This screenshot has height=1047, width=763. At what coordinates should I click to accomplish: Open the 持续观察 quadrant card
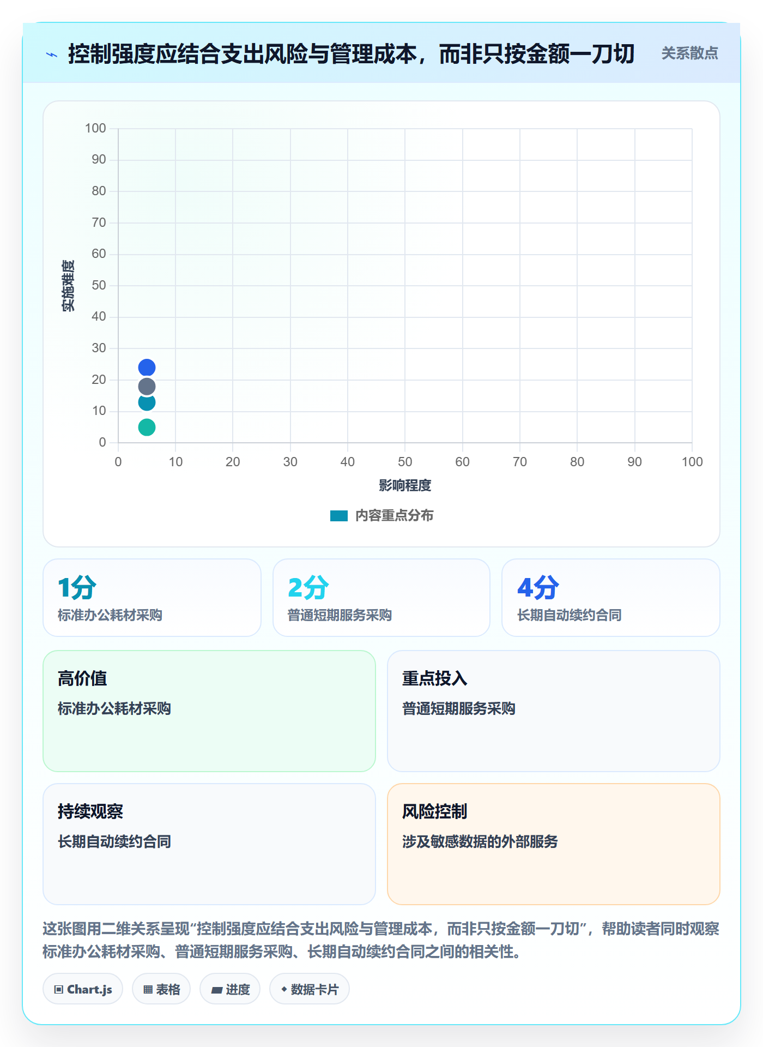[209, 844]
